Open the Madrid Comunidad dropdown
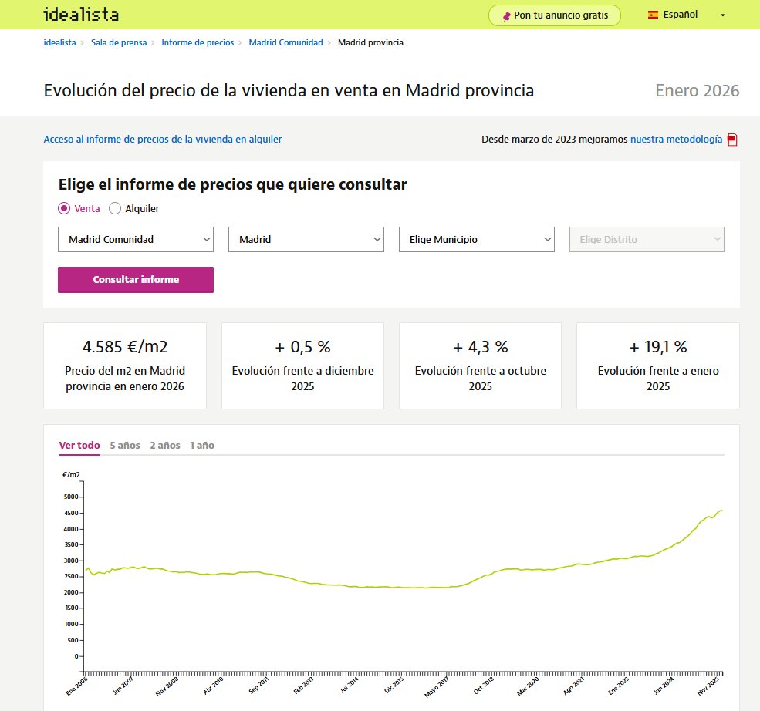 coord(135,239)
